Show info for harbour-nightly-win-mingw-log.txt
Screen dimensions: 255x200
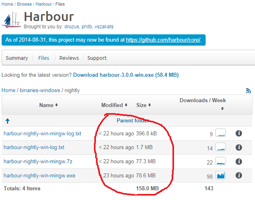(x=238, y=133)
